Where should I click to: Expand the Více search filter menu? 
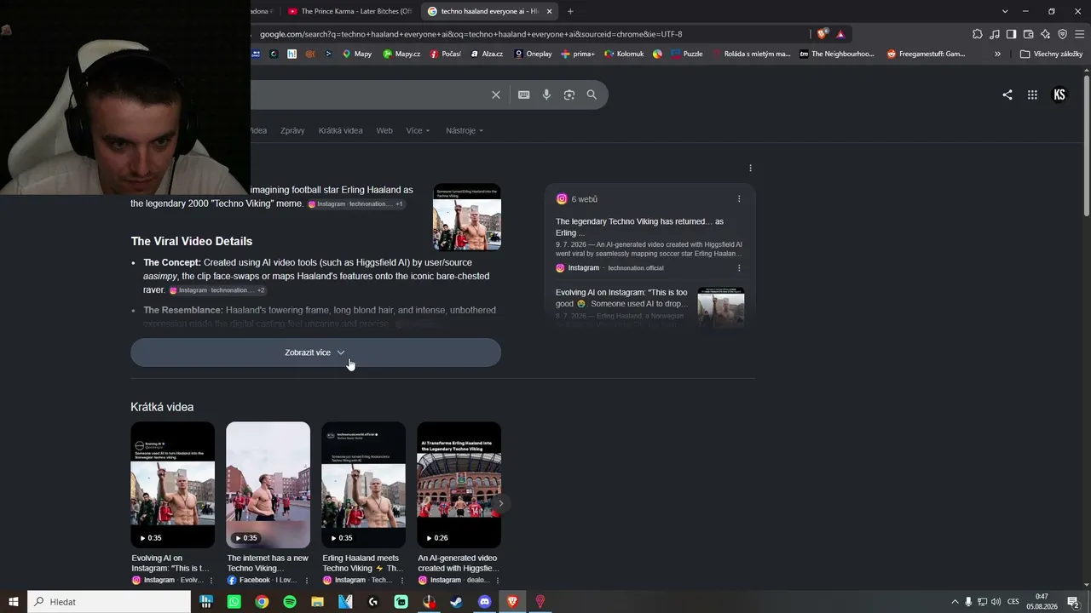click(x=418, y=130)
